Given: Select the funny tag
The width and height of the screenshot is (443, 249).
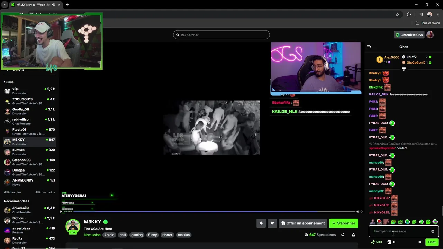Looking at the screenshot, I should tap(152, 235).
